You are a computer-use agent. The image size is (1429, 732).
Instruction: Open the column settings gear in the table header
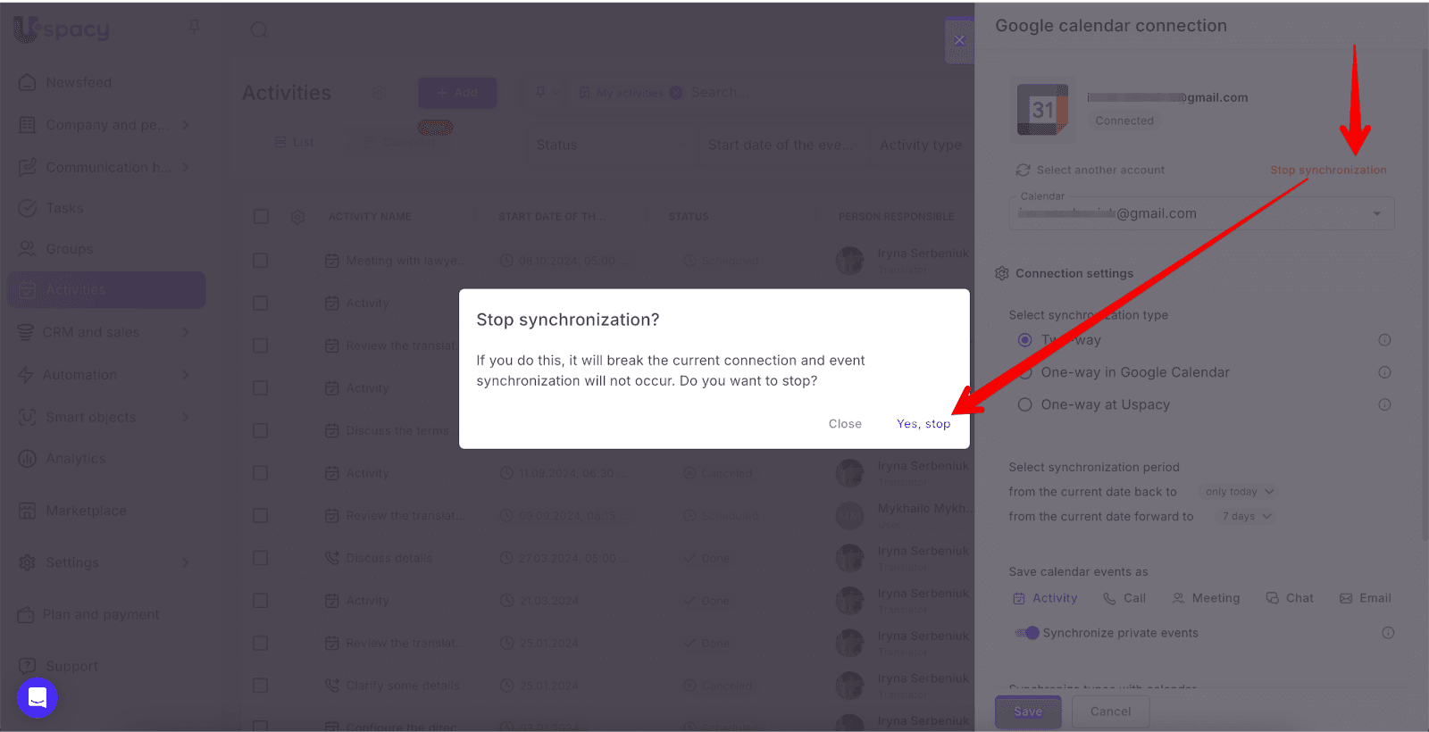click(298, 216)
